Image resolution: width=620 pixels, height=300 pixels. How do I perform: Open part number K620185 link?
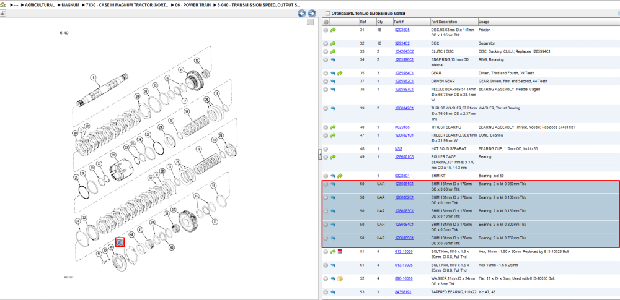401,127
